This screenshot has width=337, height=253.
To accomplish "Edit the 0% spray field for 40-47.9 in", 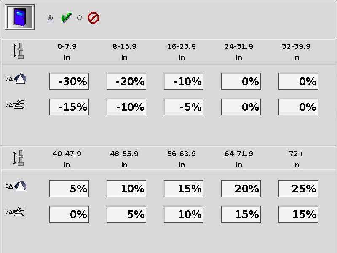I will point(69,214).
